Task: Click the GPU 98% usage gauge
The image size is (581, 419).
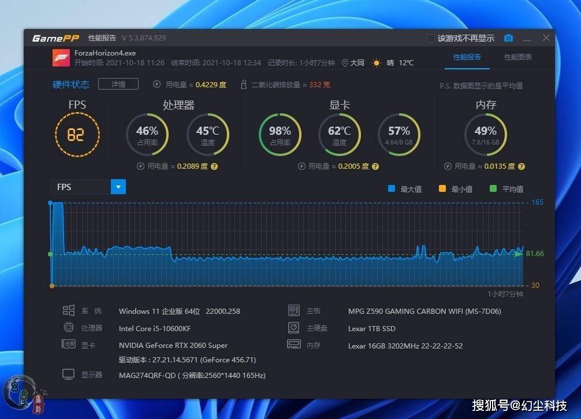Action: coord(280,135)
